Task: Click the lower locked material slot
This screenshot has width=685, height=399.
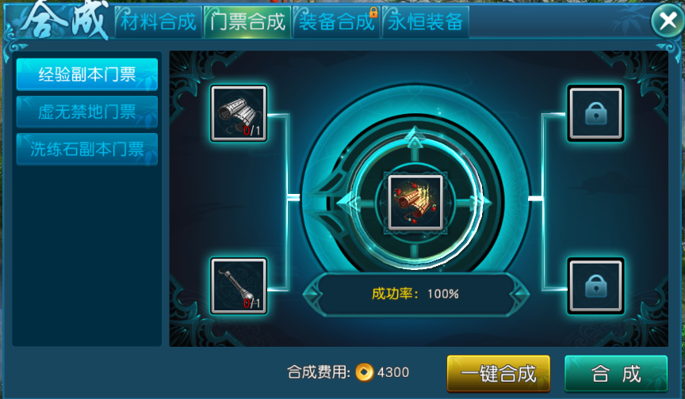Action: tap(595, 286)
